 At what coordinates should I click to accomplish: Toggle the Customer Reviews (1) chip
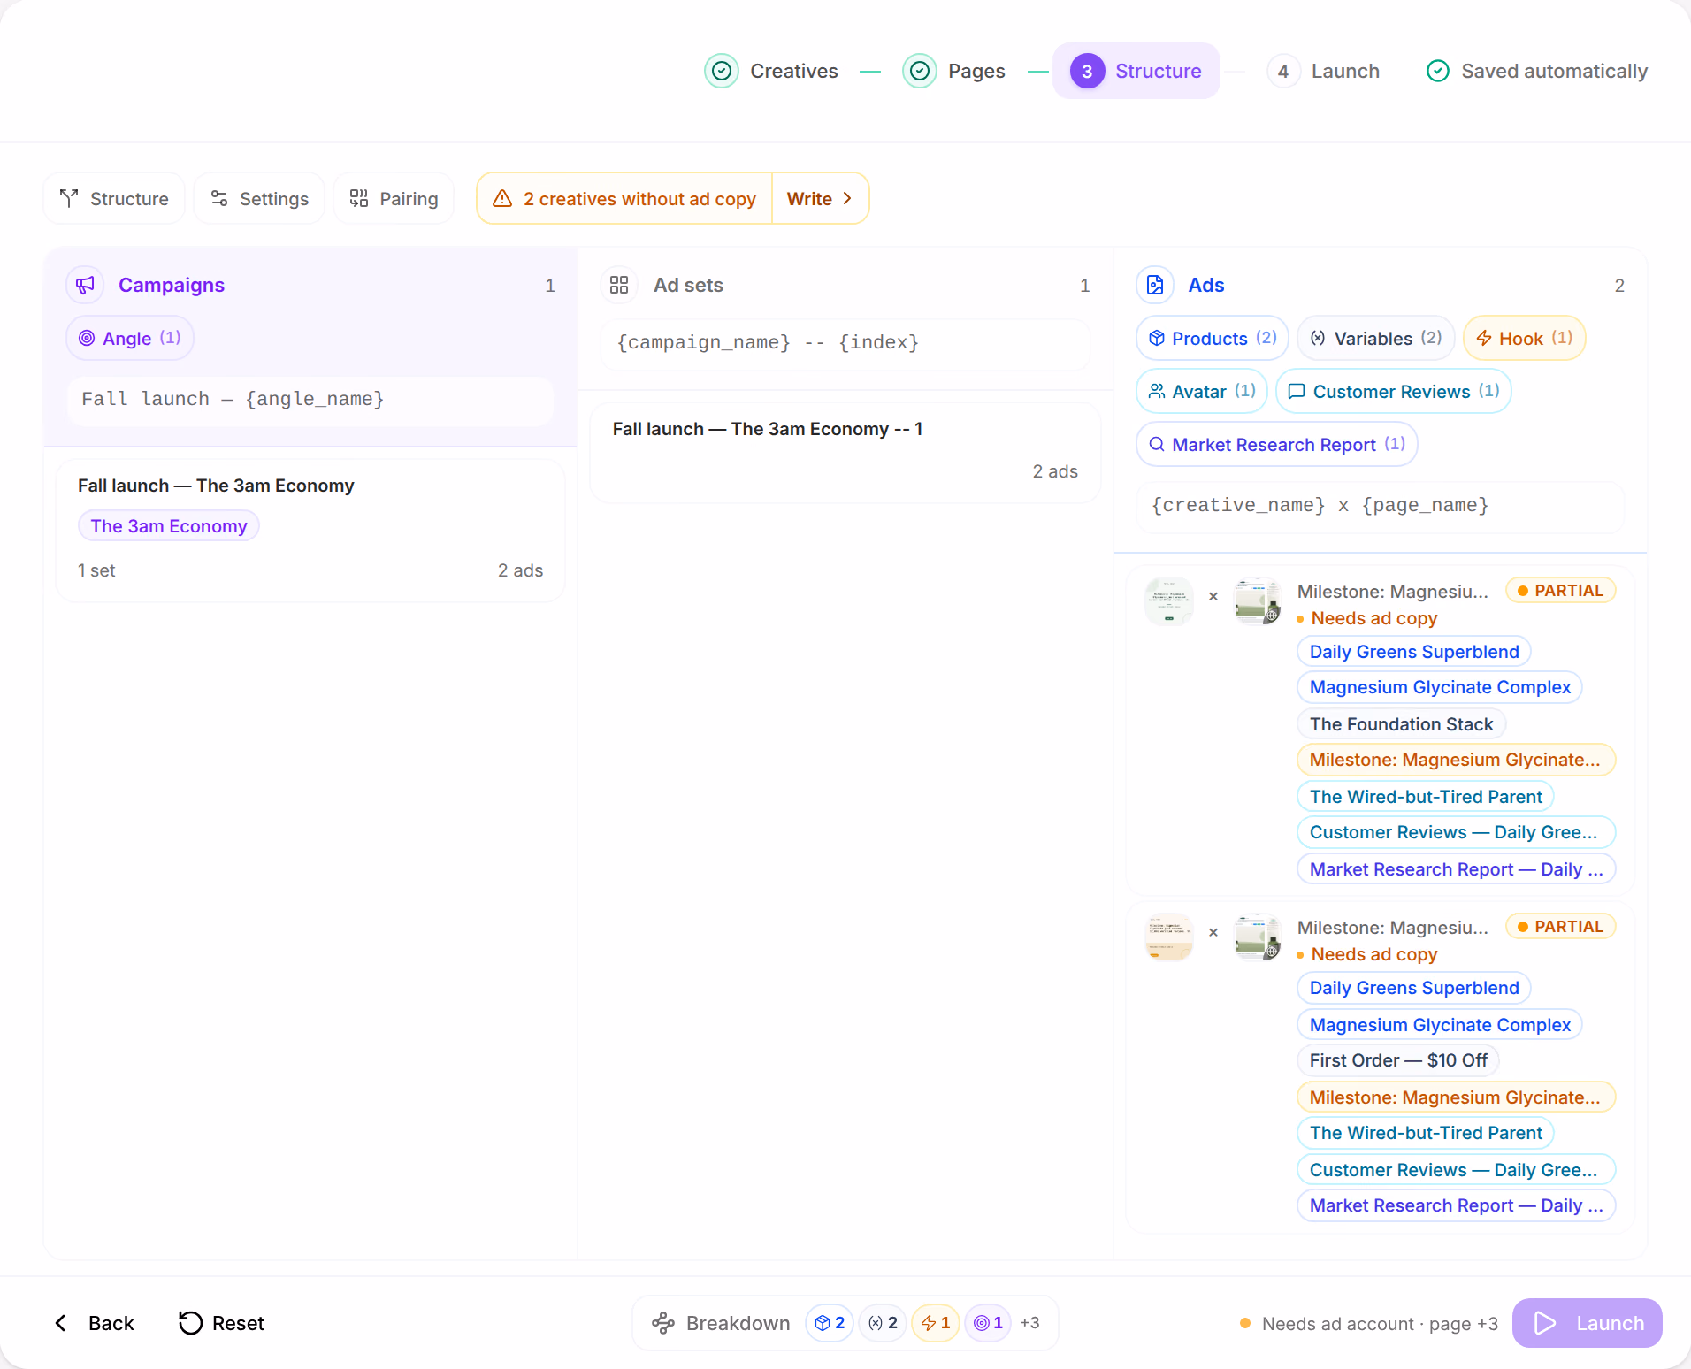[x=1394, y=391]
